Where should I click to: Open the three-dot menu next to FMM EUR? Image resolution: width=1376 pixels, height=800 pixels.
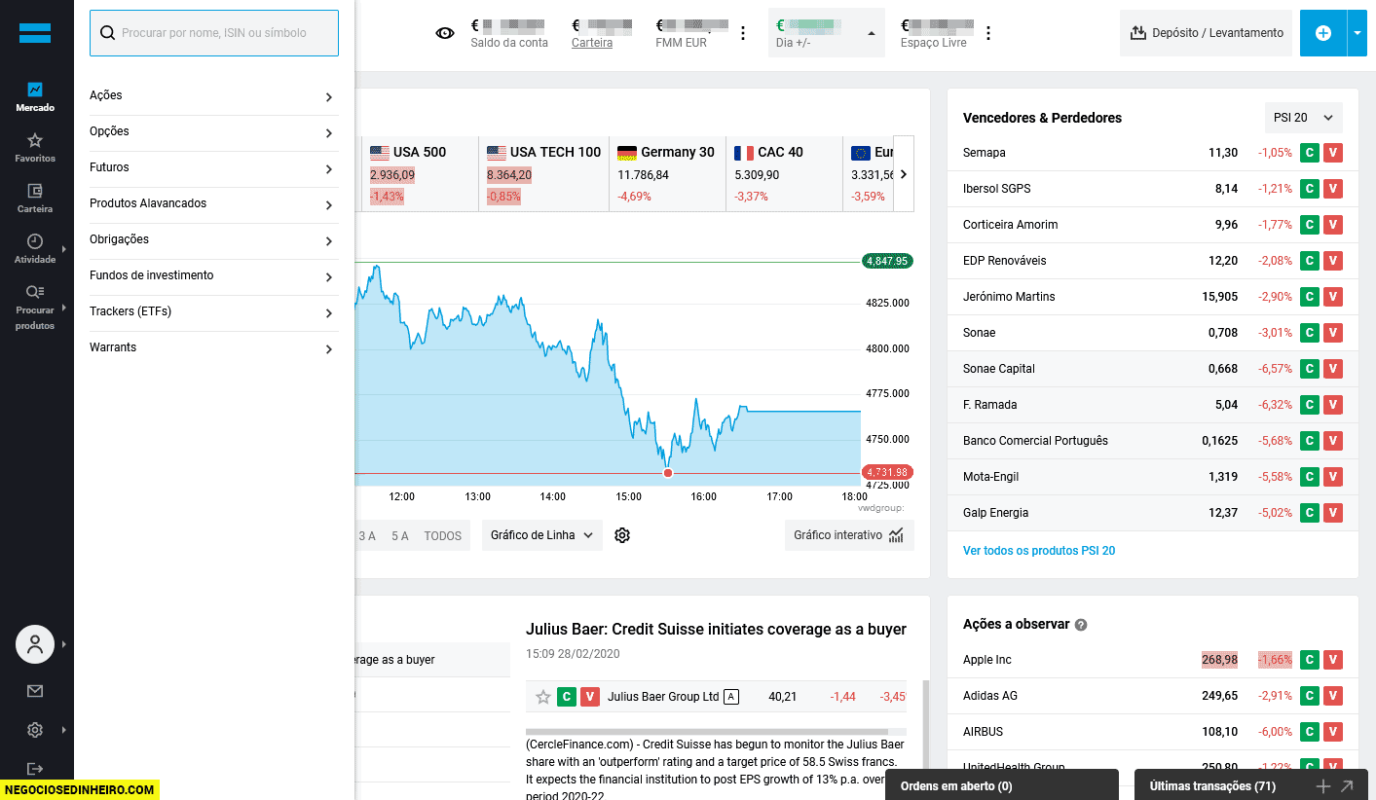(743, 33)
